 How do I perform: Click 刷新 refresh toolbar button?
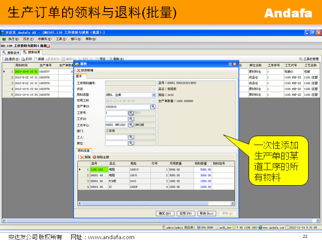coord(112,59)
